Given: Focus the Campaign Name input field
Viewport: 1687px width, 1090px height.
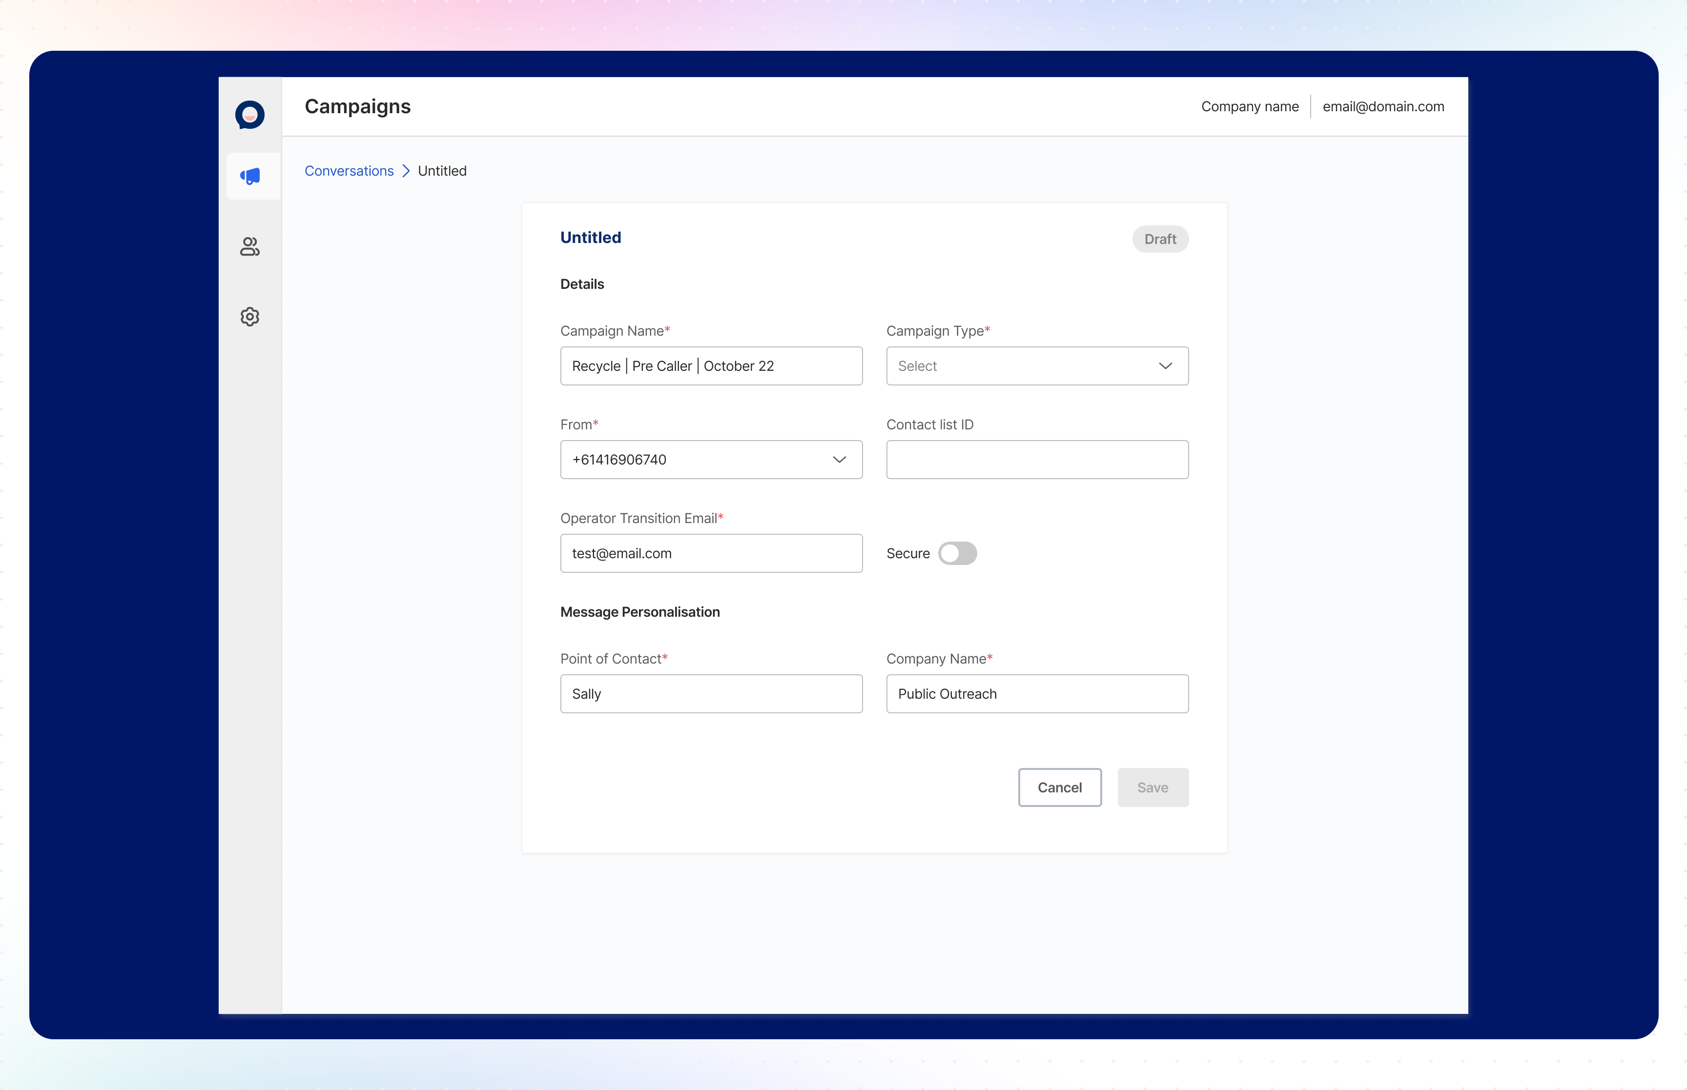Looking at the screenshot, I should pos(711,366).
